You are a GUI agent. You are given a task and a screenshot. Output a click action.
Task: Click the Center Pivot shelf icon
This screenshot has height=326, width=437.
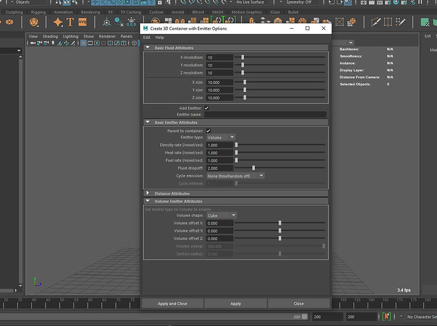[106, 22]
